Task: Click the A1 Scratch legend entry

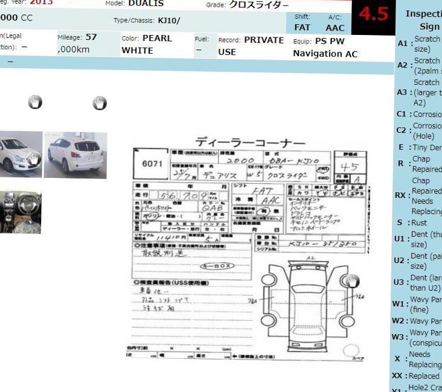Action: click(420, 43)
